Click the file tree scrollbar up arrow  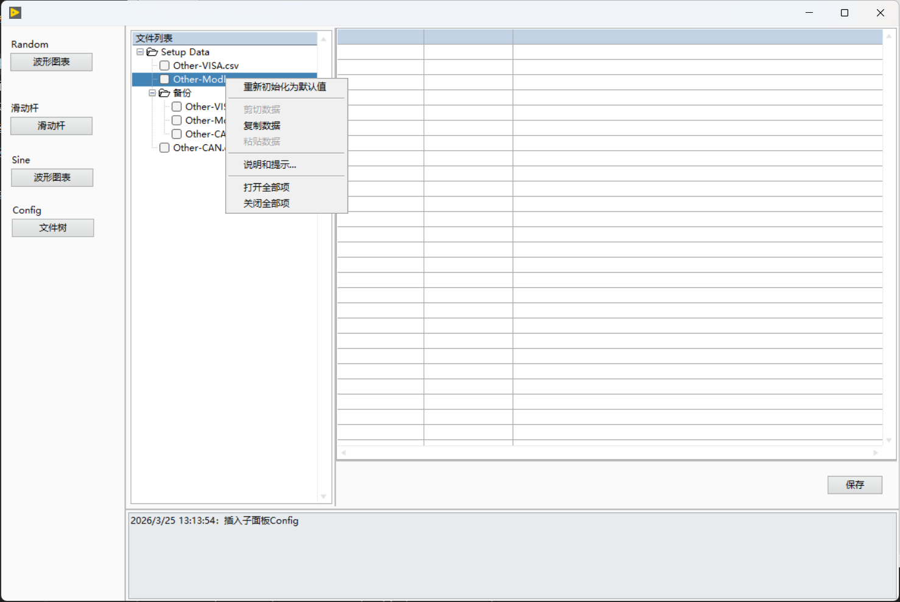323,39
